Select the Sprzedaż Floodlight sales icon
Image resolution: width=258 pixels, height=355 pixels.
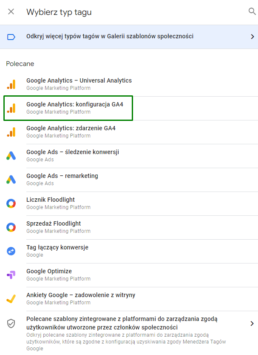11,226
